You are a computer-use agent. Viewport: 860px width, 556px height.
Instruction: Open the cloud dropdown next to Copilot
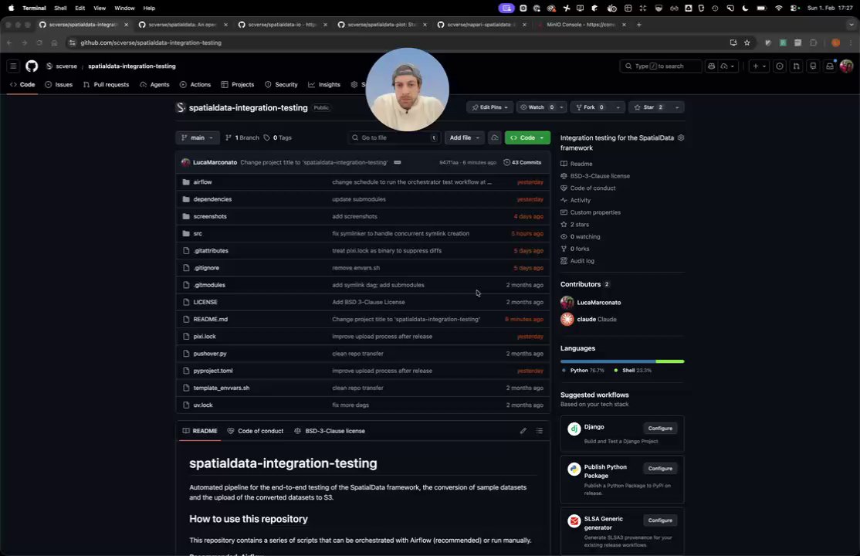pos(727,66)
